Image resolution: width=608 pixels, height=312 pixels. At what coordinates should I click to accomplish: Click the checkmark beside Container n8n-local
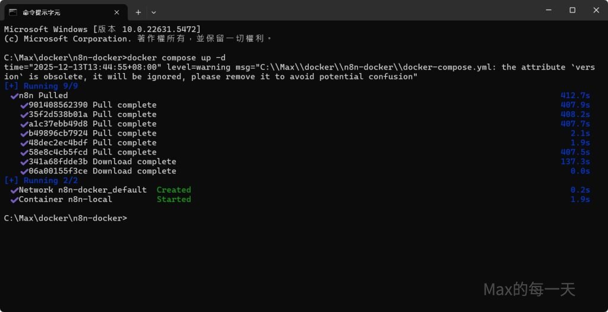(14, 200)
